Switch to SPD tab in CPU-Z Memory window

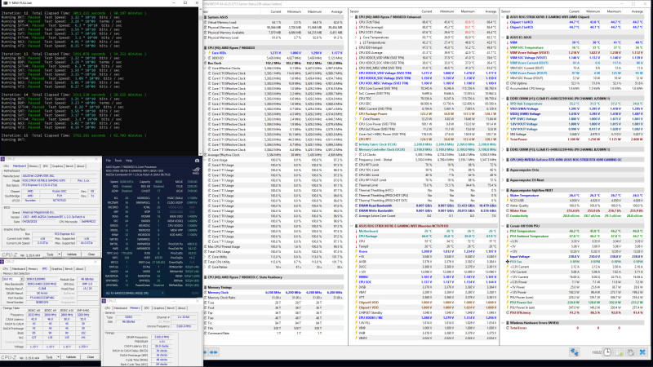point(147,308)
